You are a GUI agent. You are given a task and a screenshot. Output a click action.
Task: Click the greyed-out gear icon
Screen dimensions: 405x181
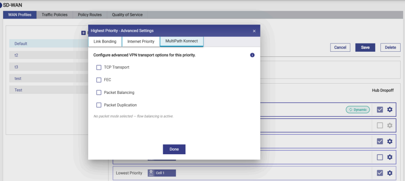[390, 125]
